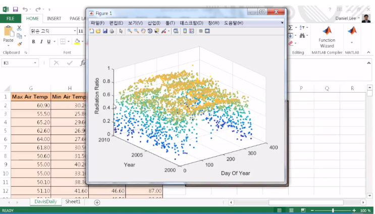Open the MATLAB dropdown button in ribbon

click(x=352, y=35)
